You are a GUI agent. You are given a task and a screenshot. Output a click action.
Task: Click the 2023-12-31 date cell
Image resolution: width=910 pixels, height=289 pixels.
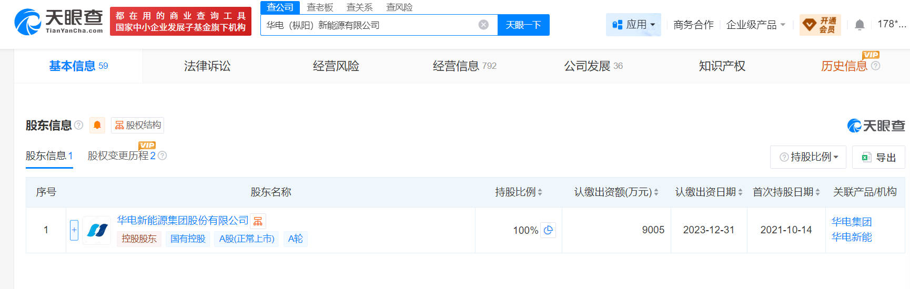click(x=709, y=230)
